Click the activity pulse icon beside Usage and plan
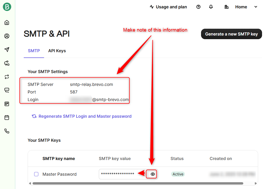Image resolution: width=267 pixels, height=189 pixels. coord(152,7)
